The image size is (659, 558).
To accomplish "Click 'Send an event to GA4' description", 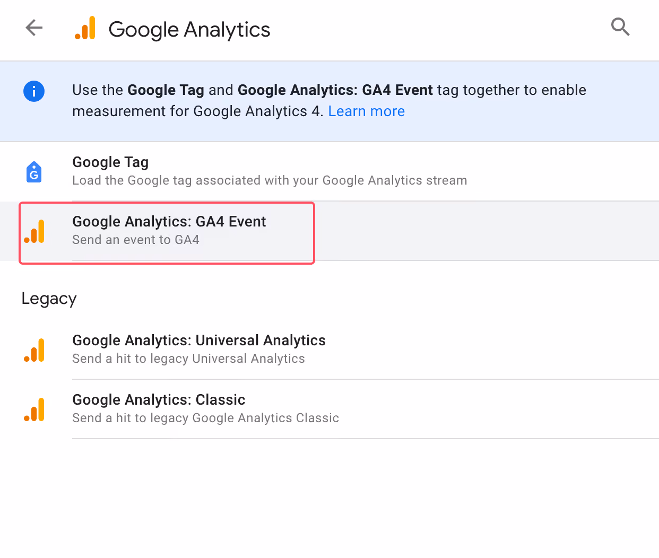I will coord(136,240).
